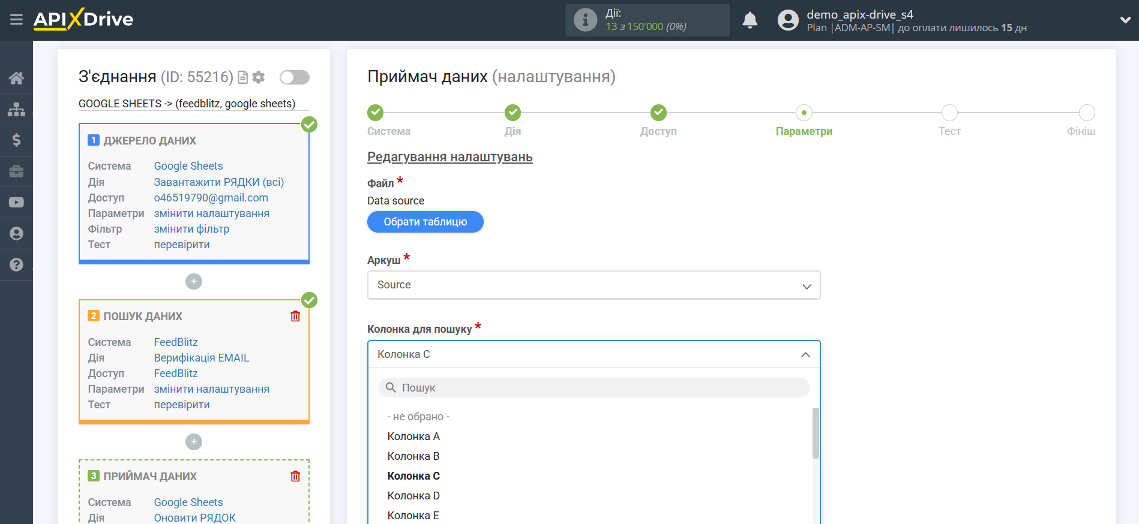Go to the Параметри step

[x=804, y=112]
